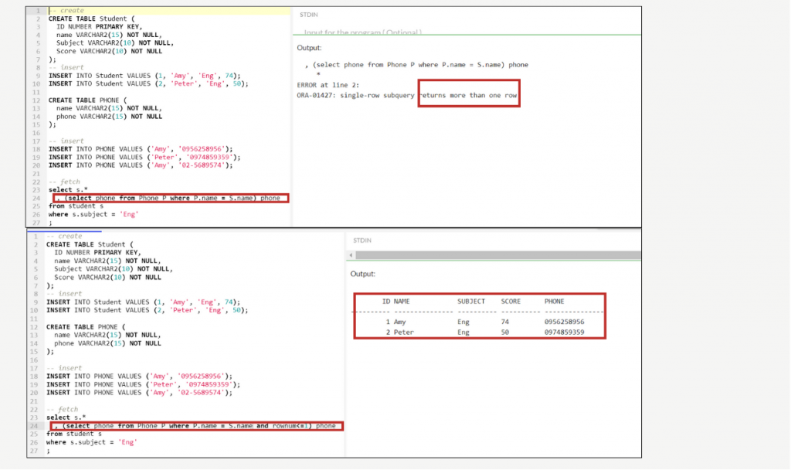
Task: Click "where s.subject = 'Eng'" in the upper editor
Action: 93,214
